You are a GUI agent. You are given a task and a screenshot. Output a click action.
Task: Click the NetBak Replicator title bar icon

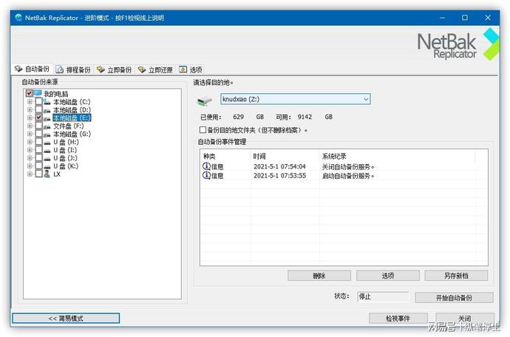18,18
